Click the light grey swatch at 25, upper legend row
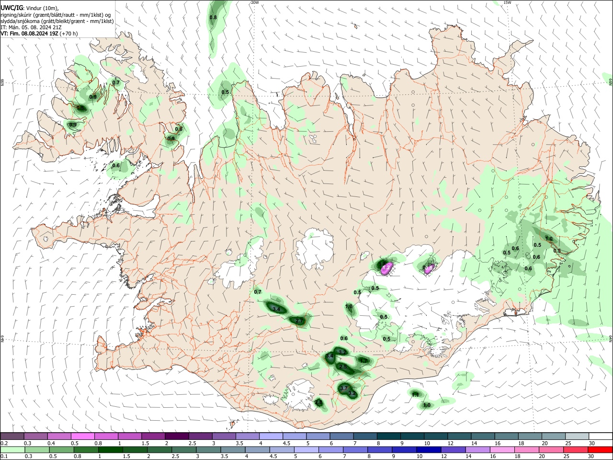613x460 pixels. (x=577, y=436)
